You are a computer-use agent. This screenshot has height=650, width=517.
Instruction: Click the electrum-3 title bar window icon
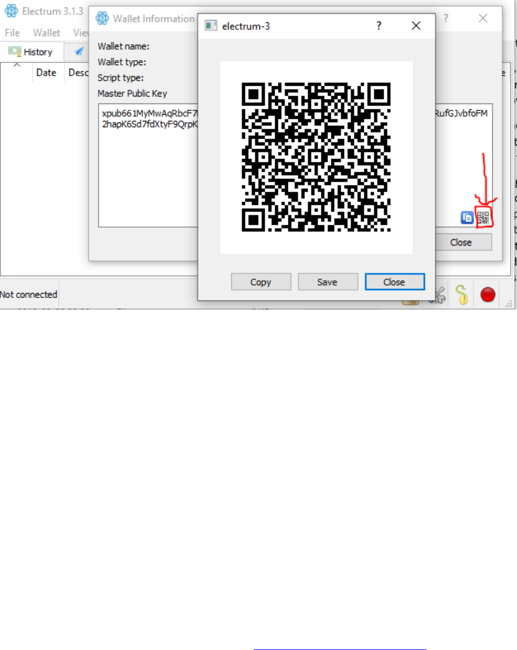pyautogui.click(x=211, y=26)
